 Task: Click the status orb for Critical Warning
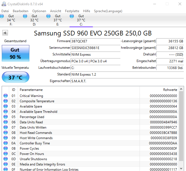[6, 96]
